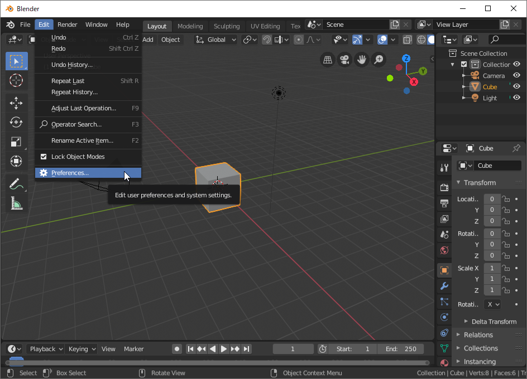Open the Scene properties tab
This screenshot has height=379, width=527.
point(444,234)
